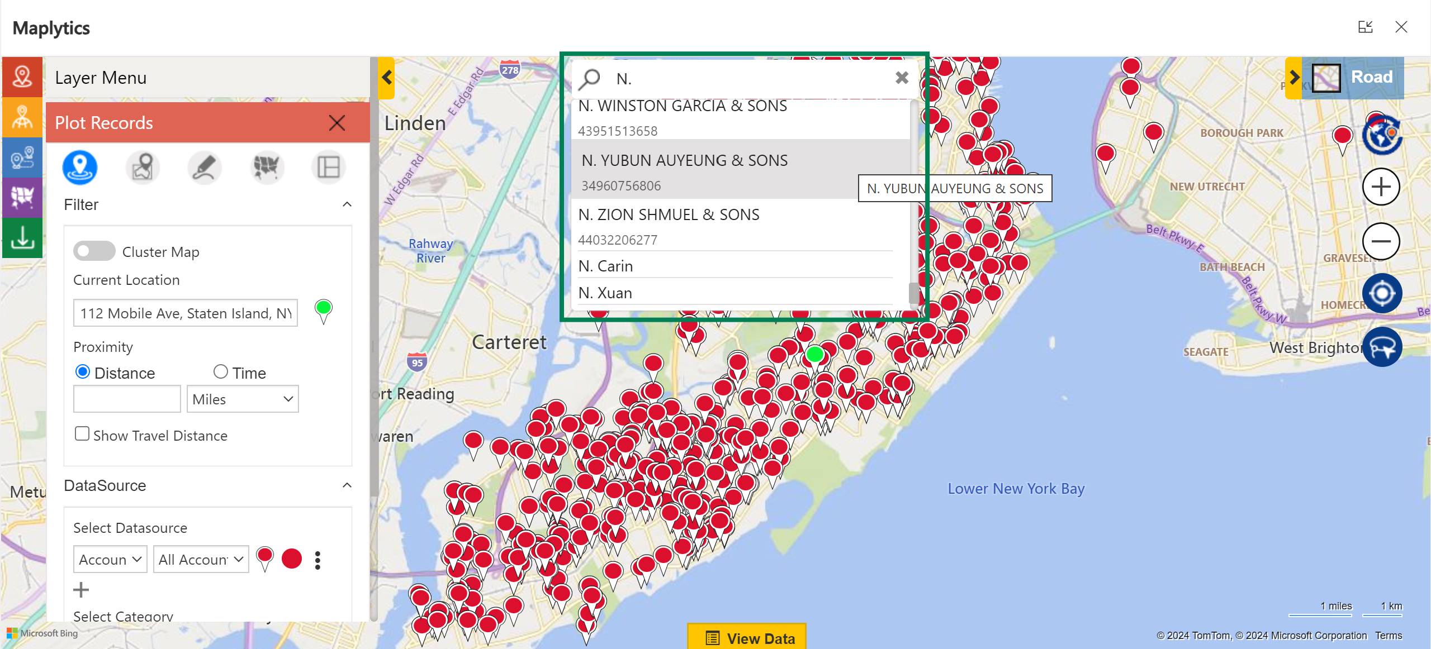Select the search by location tab icon

pyautogui.click(x=143, y=167)
